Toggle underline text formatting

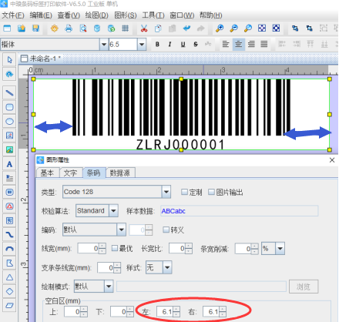coord(183,45)
